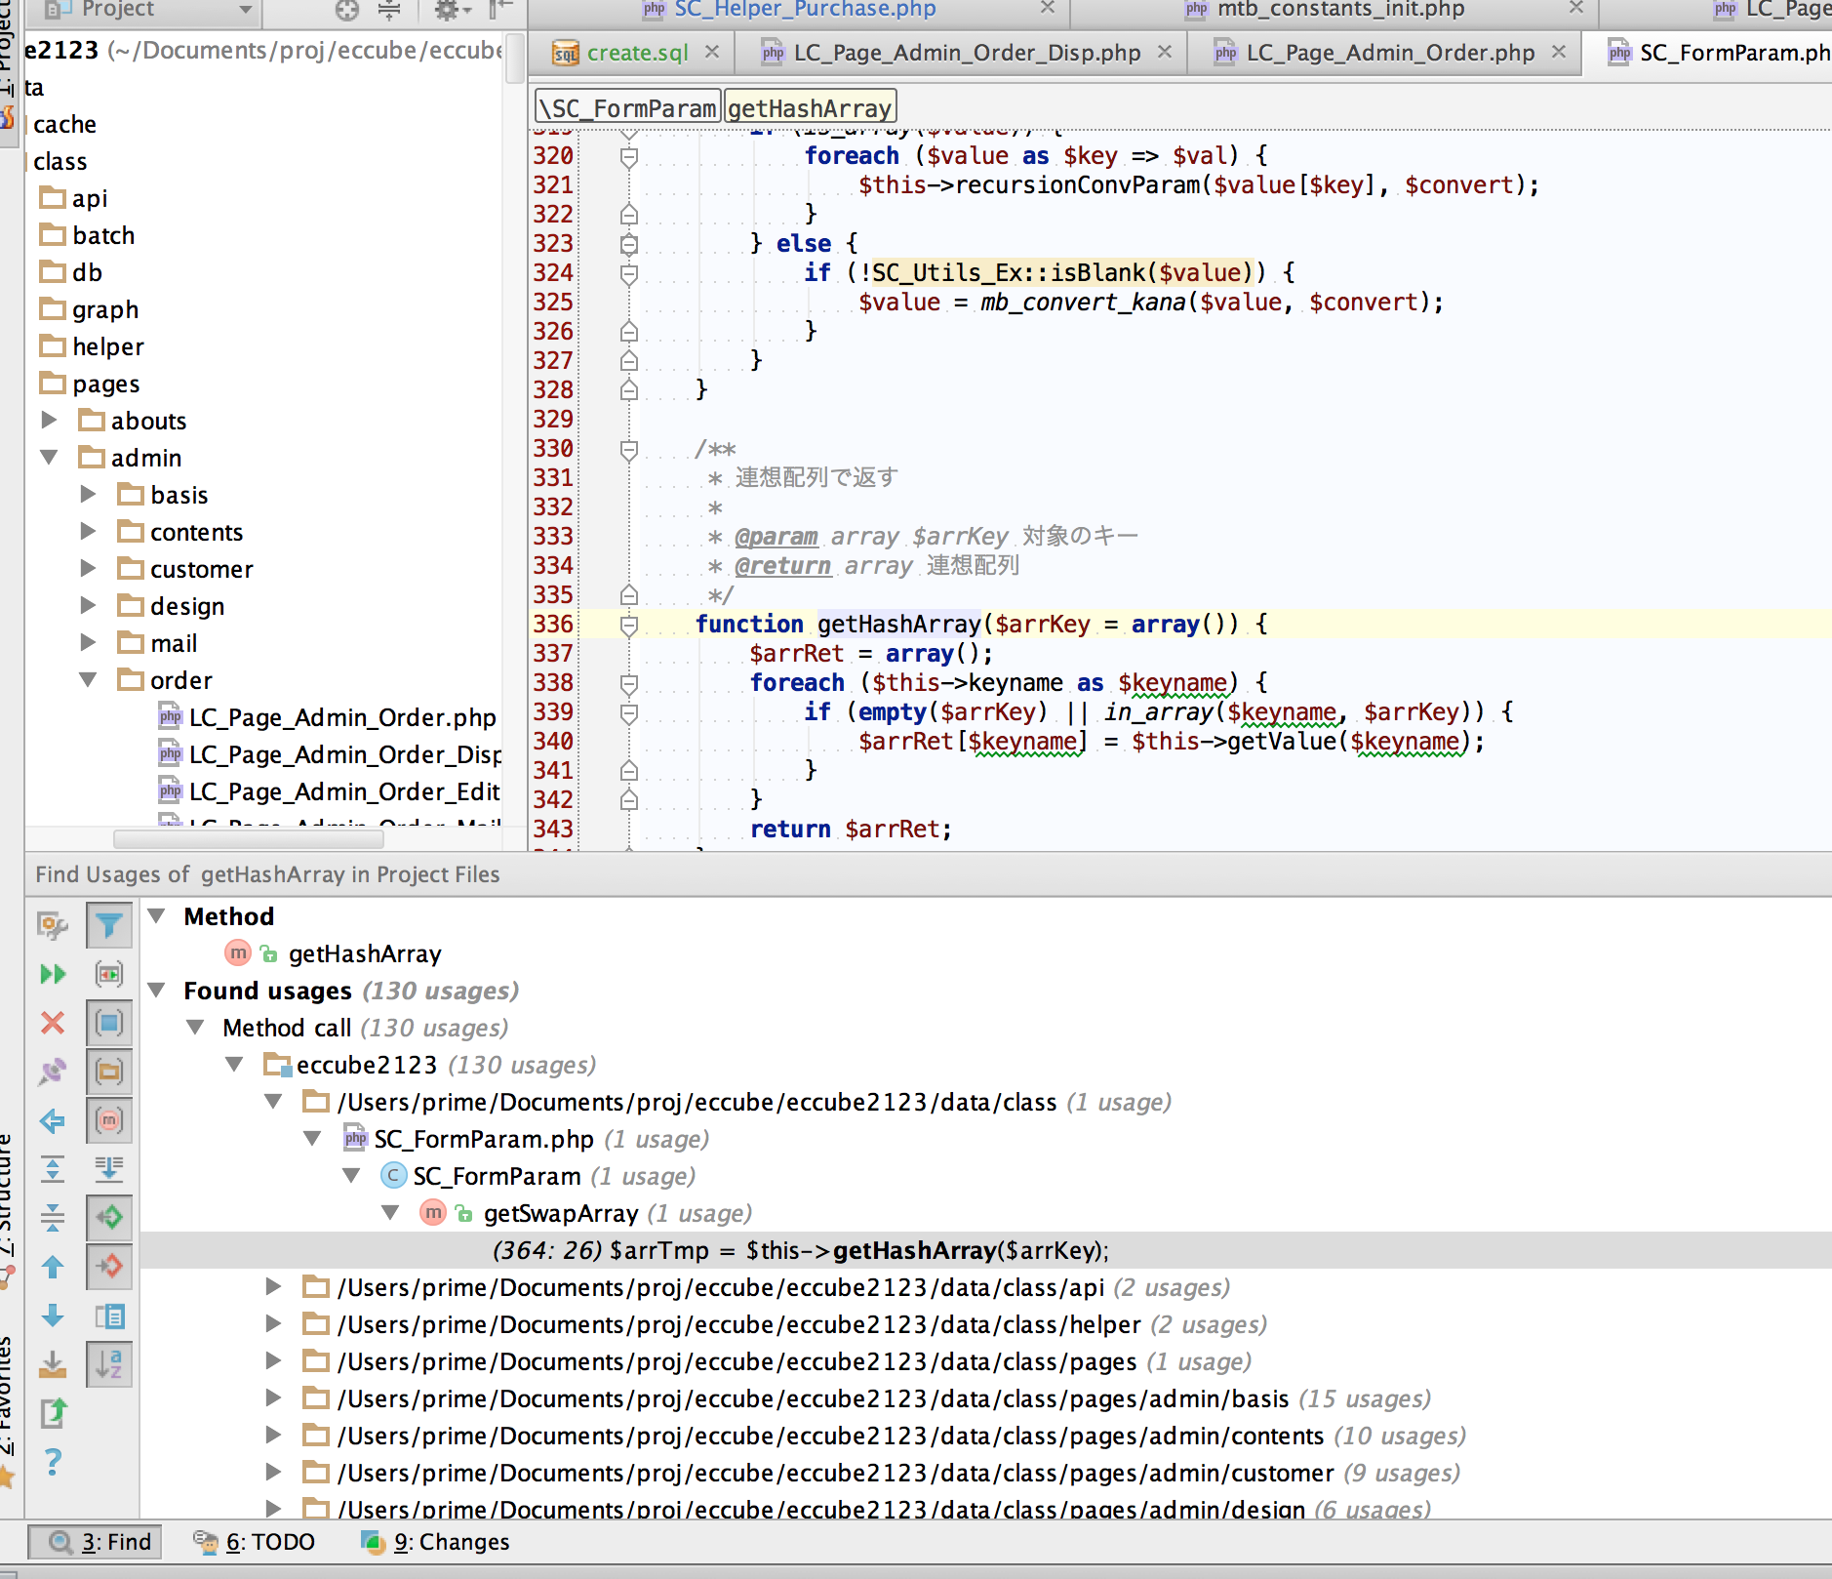Collapse the order folder in project tree

click(88, 680)
